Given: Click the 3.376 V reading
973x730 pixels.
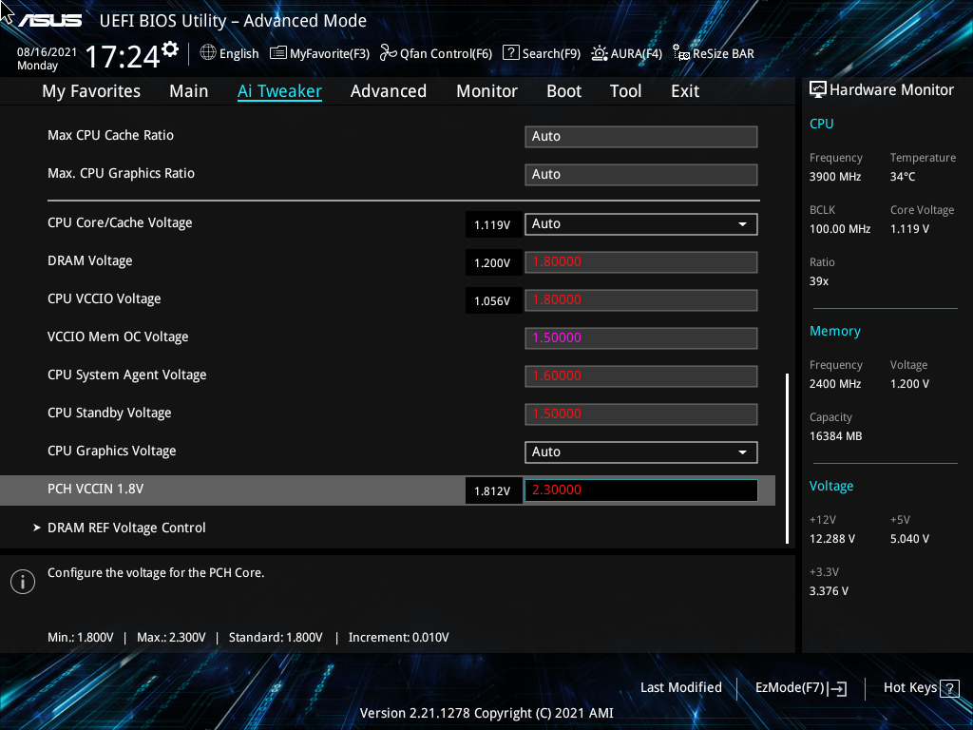Looking at the screenshot, I should [829, 591].
